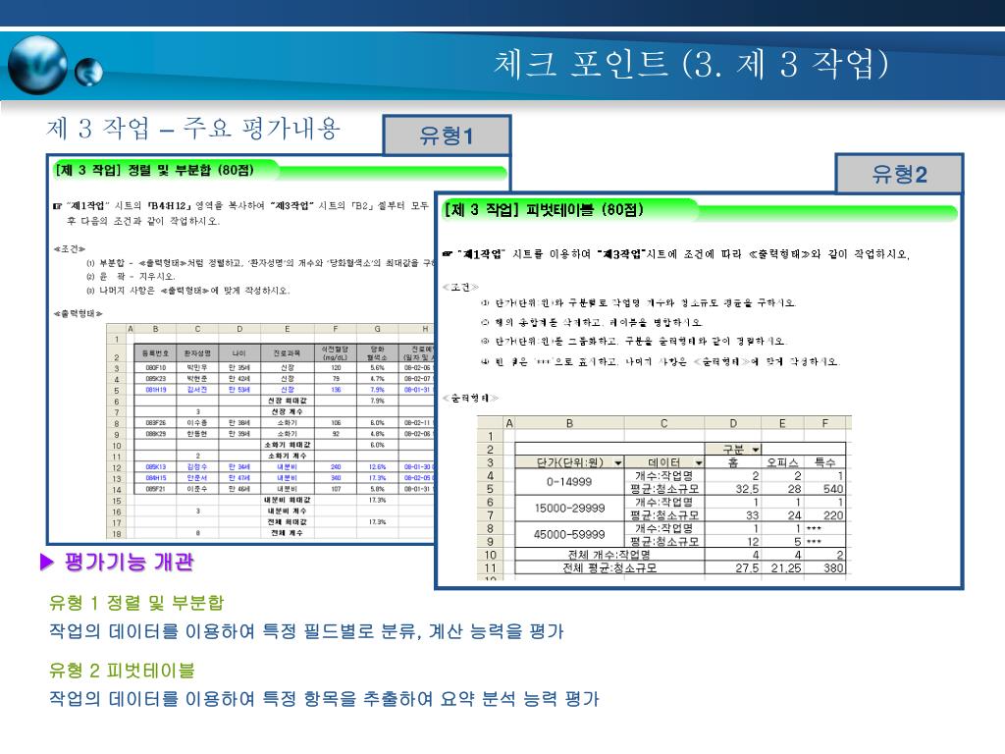
Task: Click the subtitle 제 3 작업 – 주요 평가내용
Action: click(193, 129)
